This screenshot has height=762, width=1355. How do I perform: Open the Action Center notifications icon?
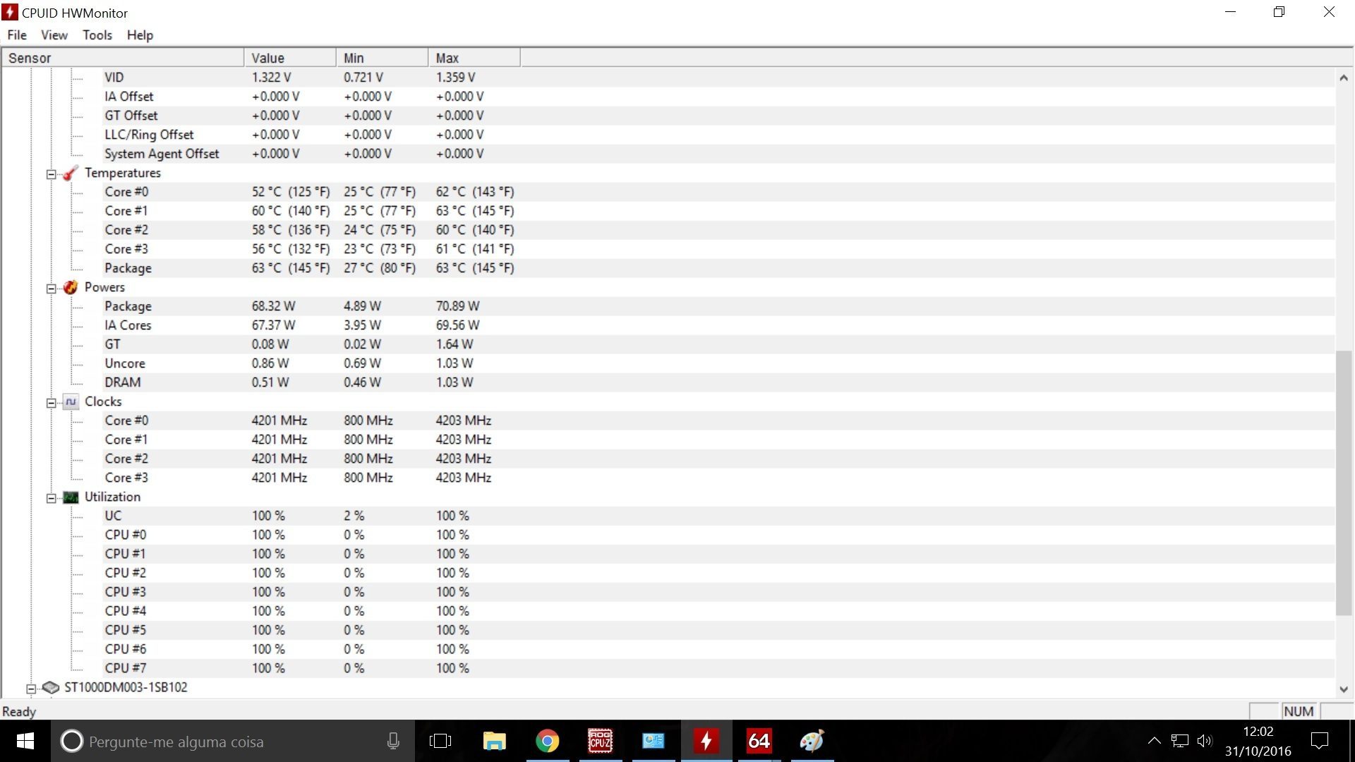[1319, 741]
